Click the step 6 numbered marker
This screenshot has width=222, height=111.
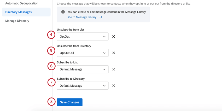point(51,66)
